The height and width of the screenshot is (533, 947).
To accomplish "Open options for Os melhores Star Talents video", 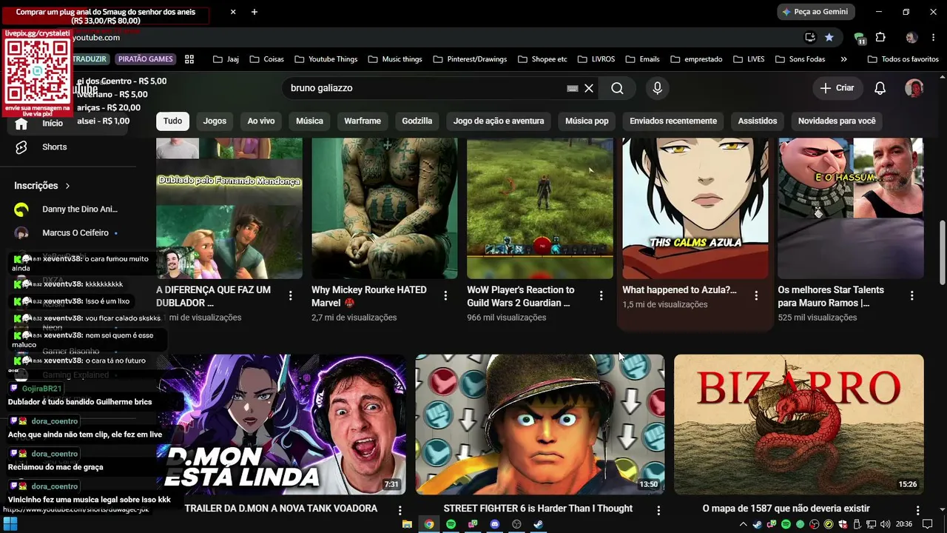I will click(x=911, y=296).
